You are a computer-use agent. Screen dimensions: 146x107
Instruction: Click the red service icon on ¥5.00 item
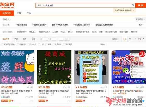13,100
